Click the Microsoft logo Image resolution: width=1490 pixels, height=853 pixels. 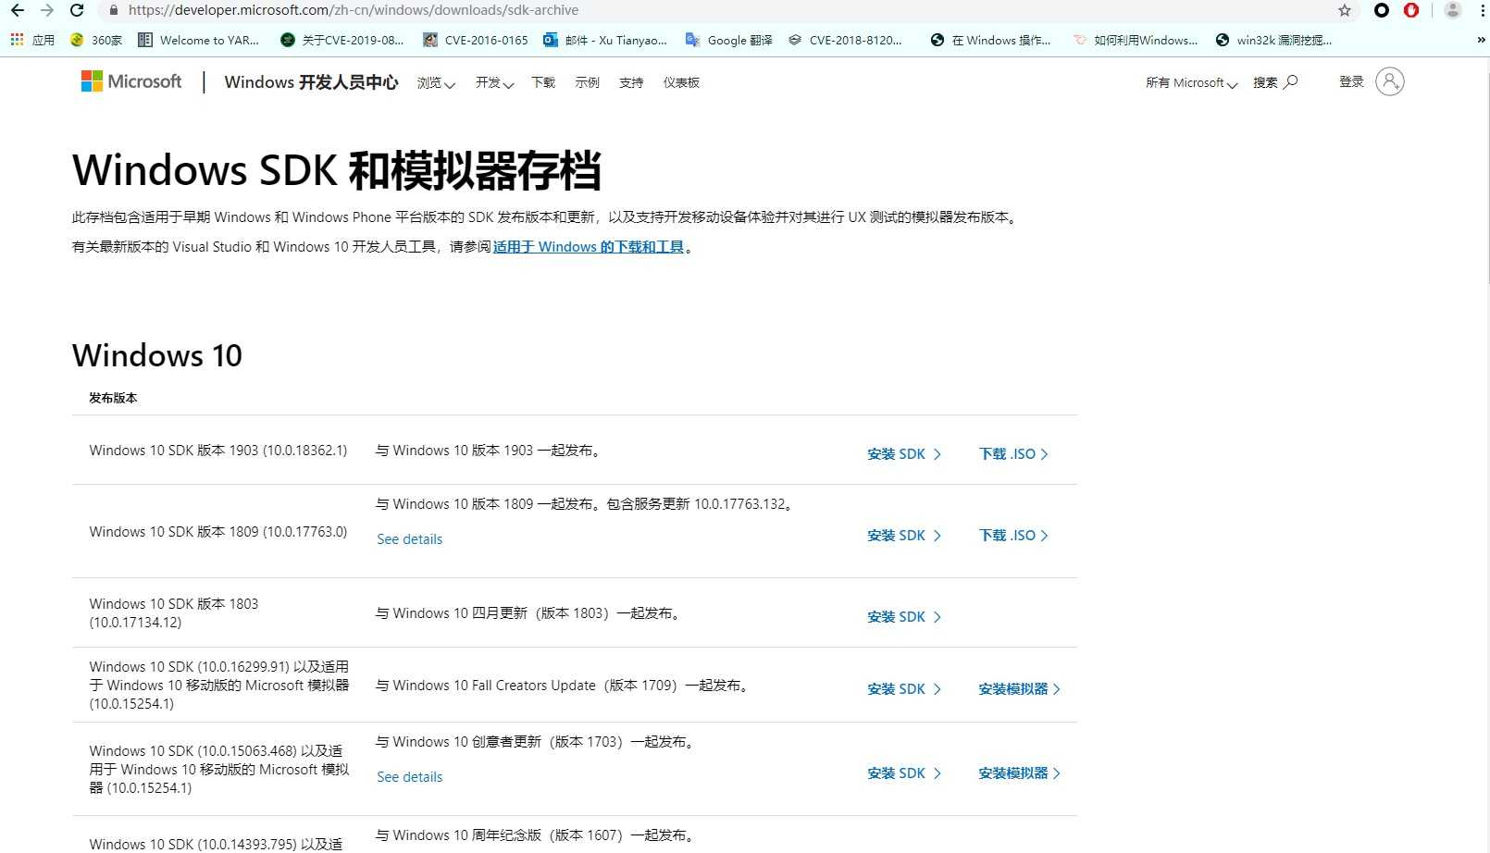[x=131, y=81]
